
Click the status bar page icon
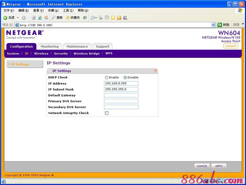tap(3, 182)
